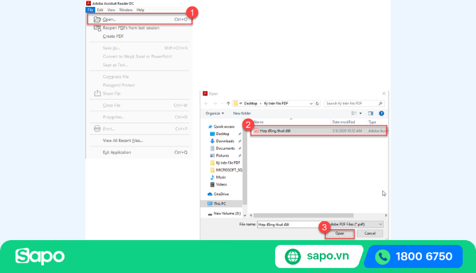Click horizontal scrollbar right arrow
476x273 pixels.
pyautogui.click(x=386, y=216)
